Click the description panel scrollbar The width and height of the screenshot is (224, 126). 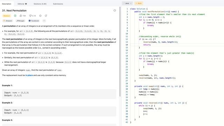point(120,51)
